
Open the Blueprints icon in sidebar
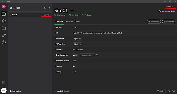[4, 28]
